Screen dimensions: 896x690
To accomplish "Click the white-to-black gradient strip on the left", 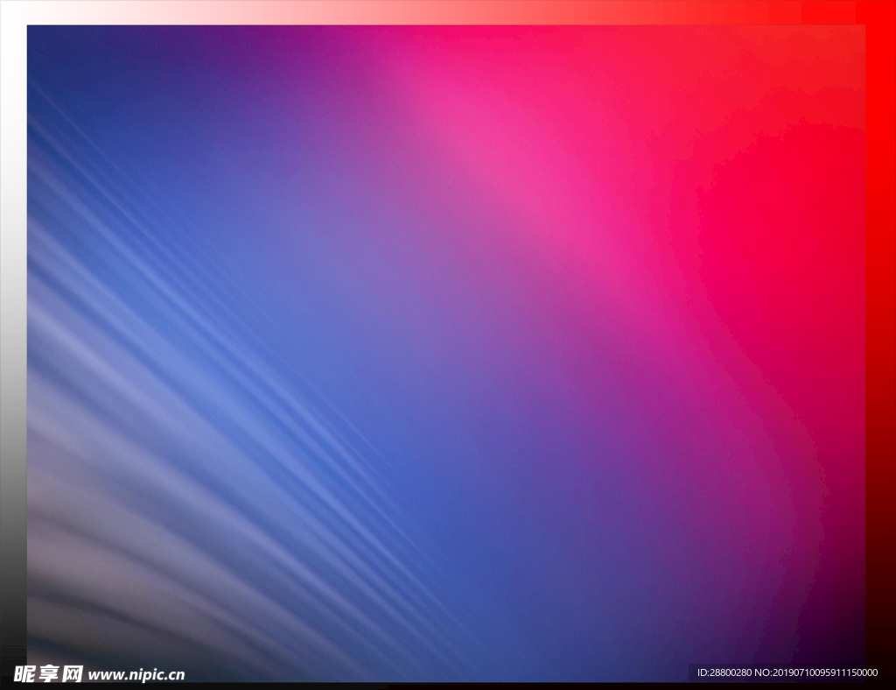I will [12, 350].
